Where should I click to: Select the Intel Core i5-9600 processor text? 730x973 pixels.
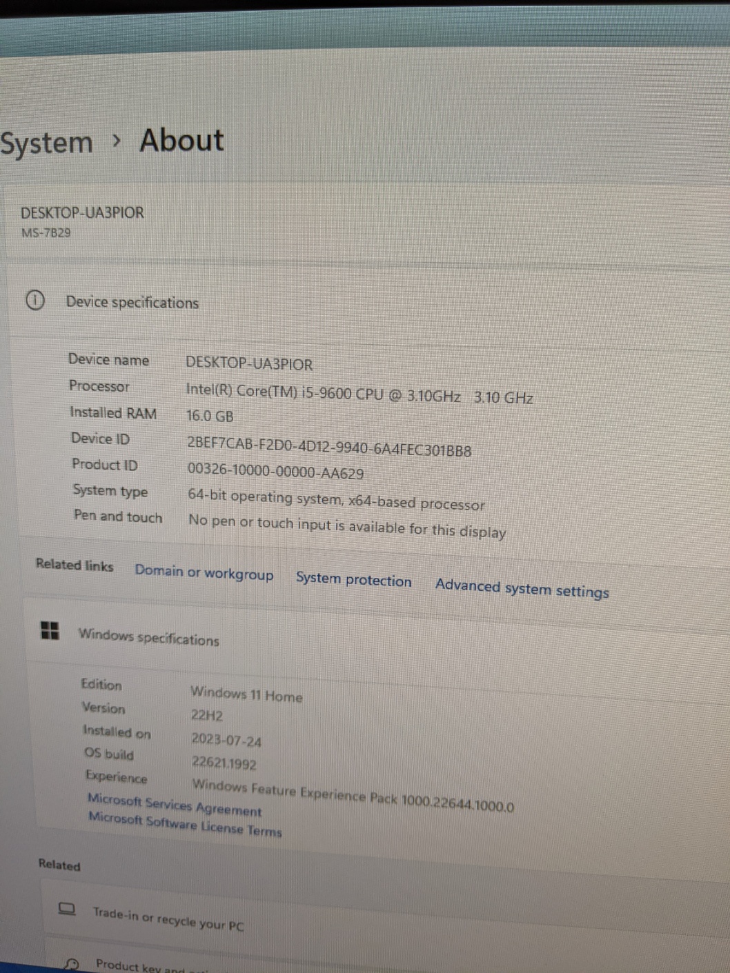point(359,393)
